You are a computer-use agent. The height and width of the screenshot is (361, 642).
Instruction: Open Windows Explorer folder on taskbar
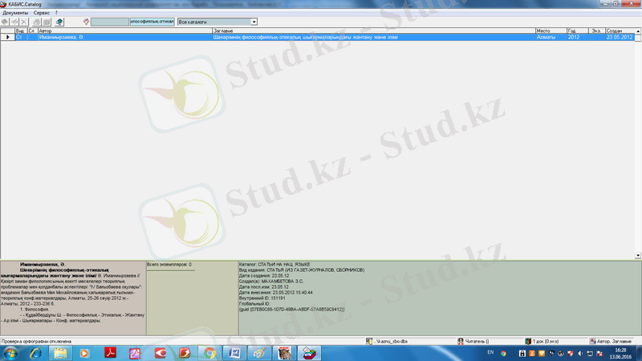(x=61, y=353)
